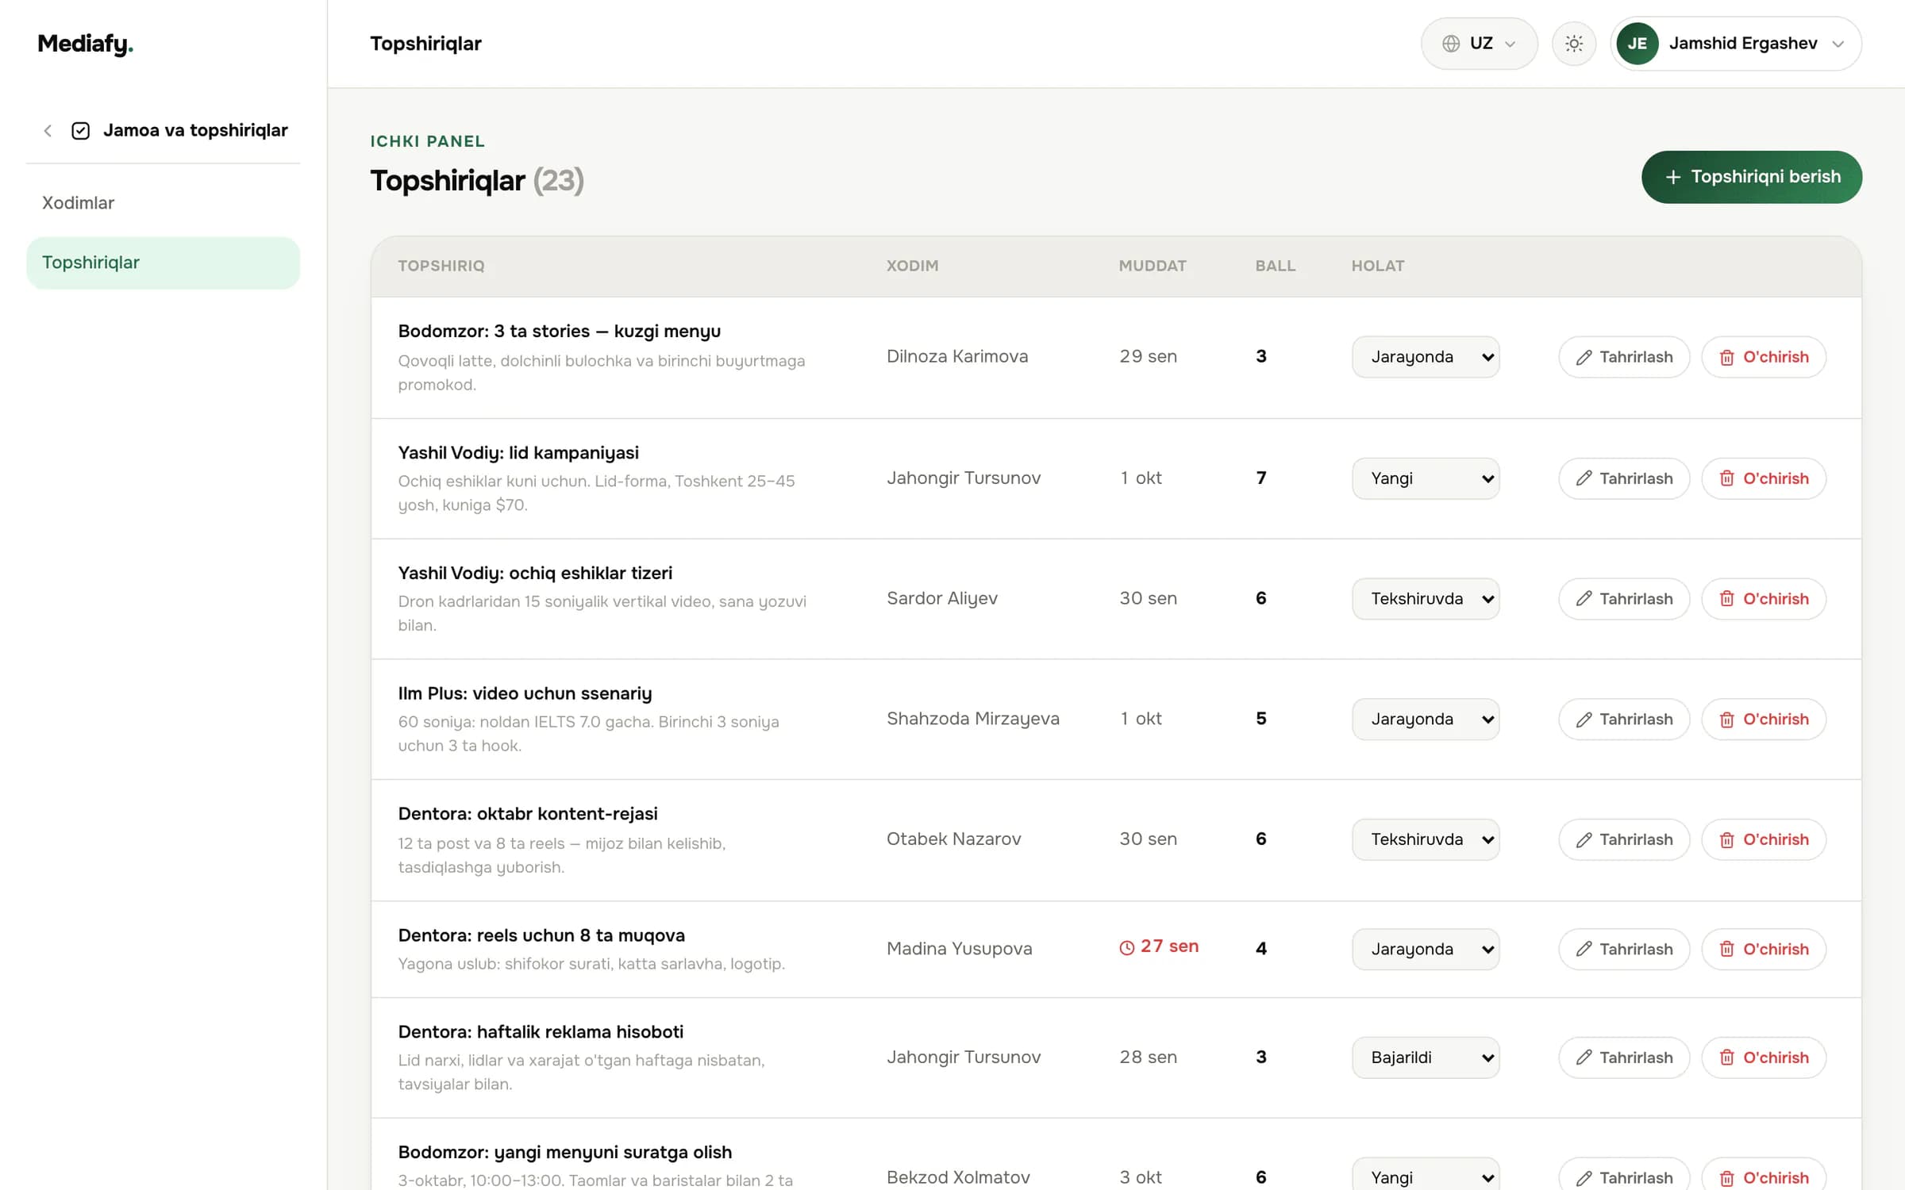Image resolution: width=1905 pixels, height=1190 pixels.
Task: Click the Mediafy logo
Action: pyautogui.click(x=85, y=44)
